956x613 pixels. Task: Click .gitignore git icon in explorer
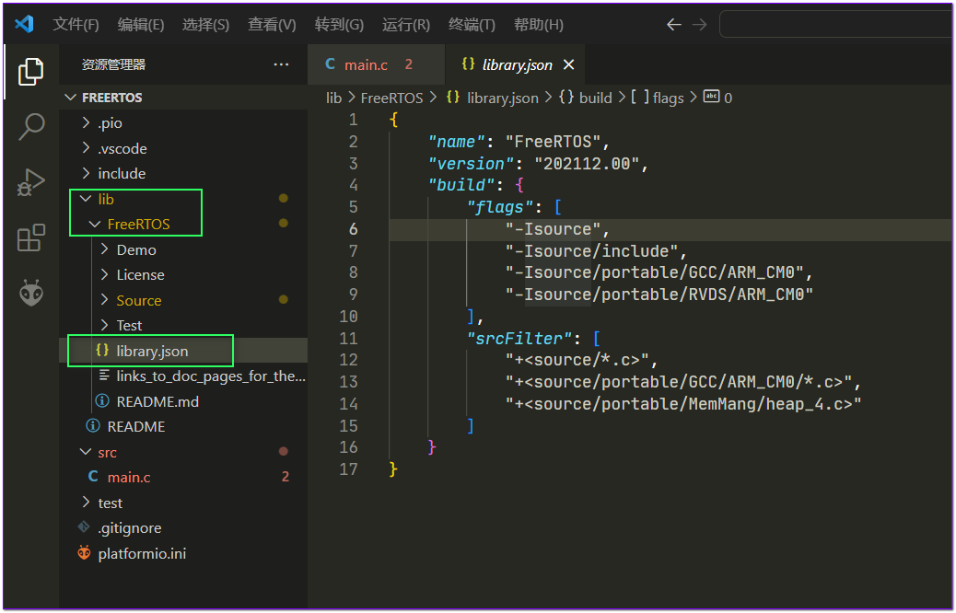pyautogui.click(x=84, y=527)
